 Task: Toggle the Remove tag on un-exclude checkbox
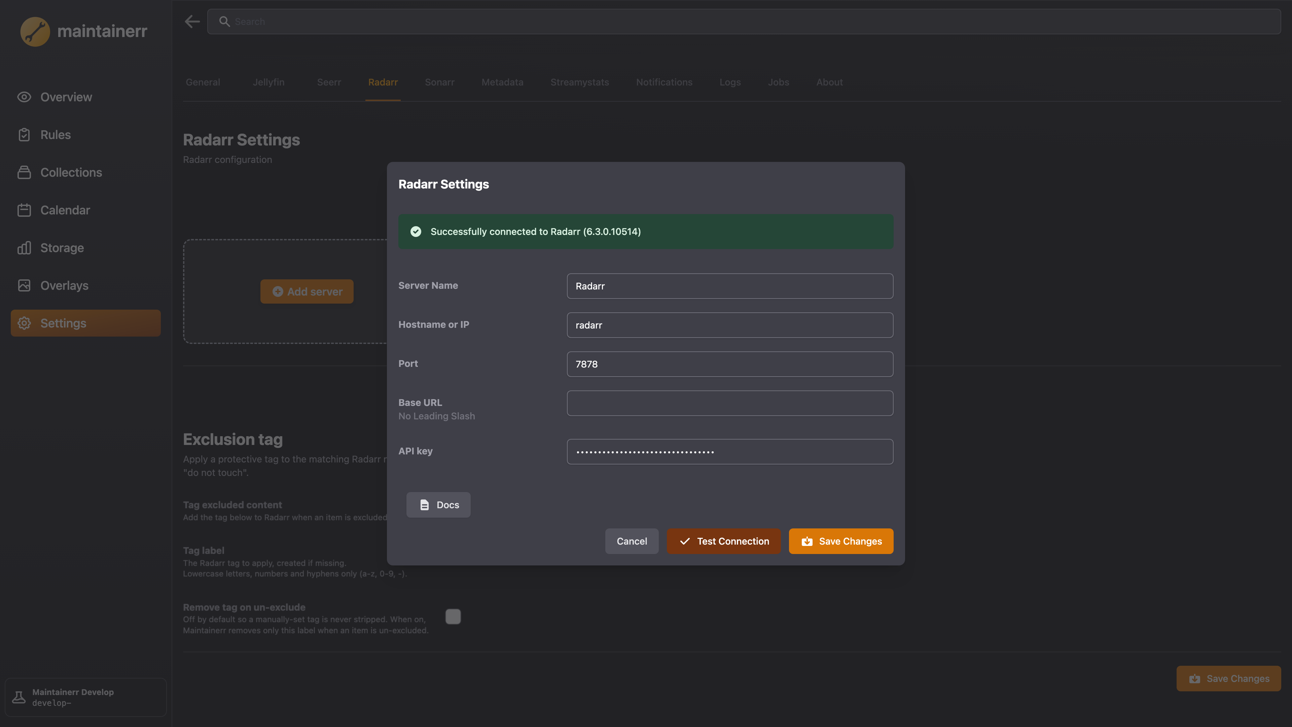(453, 617)
